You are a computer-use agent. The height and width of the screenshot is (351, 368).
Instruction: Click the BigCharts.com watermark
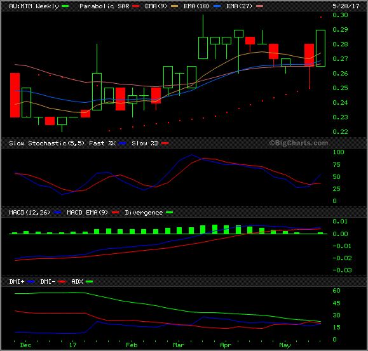pyautogui.click(x=299, y=143)
